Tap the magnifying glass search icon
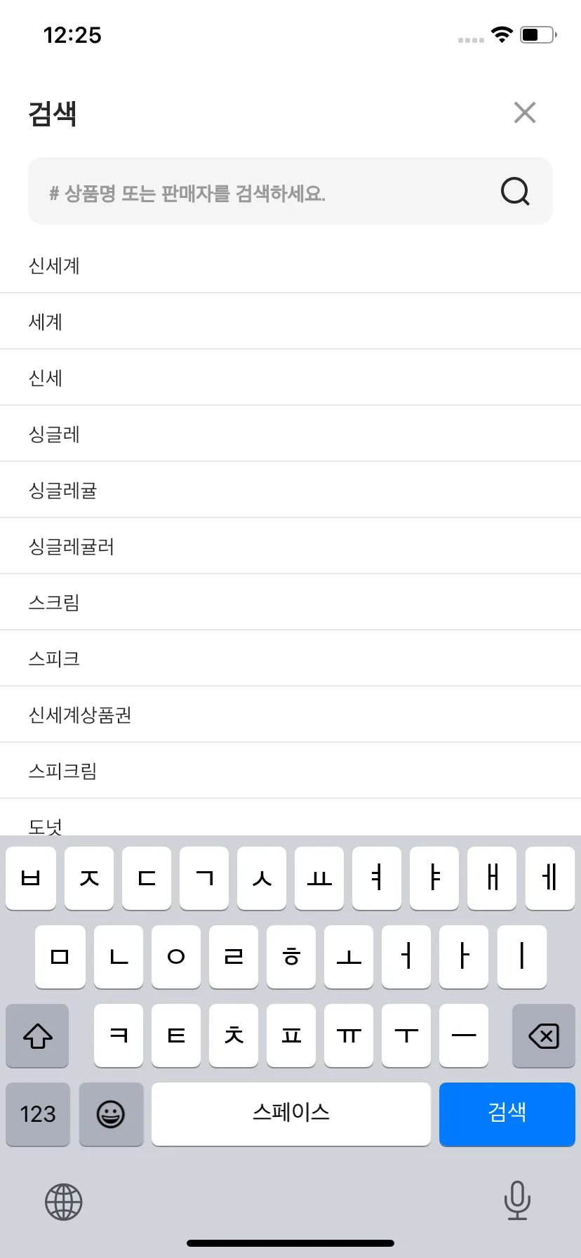Image resolution: width=581 pixels, height=1258 pixels. [515, 191]
